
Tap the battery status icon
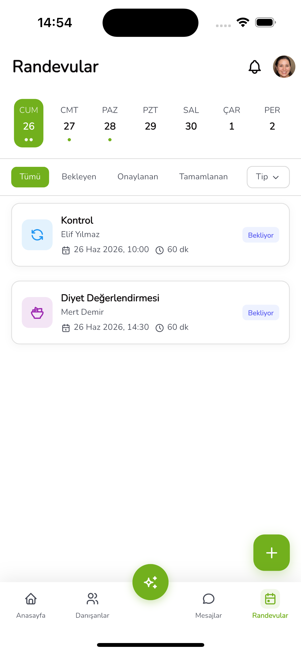click(266, 22)
